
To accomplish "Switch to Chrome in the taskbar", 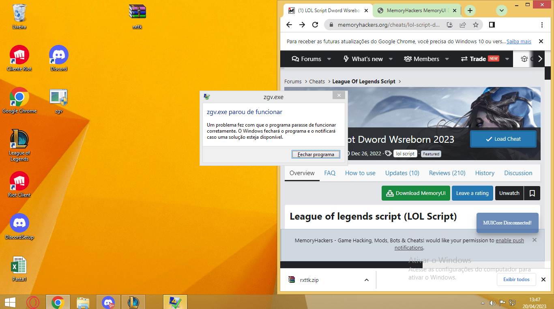I will (x=58, y=302).
